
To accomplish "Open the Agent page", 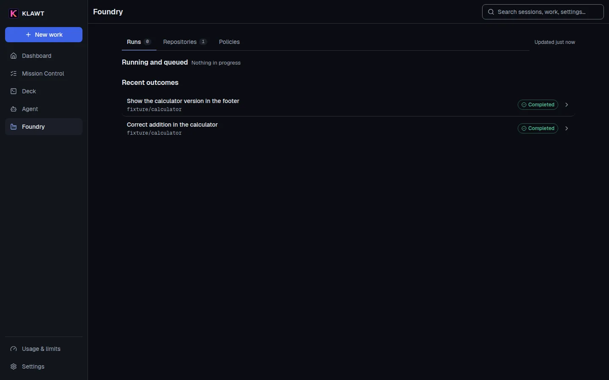I will [x=44, y=109].
